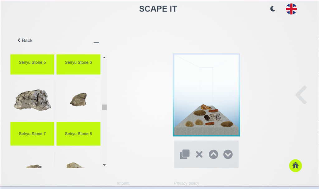Screen dimensions: 319x189
Task: Move object up with up-arrow circle
Action: coord(213,154)
